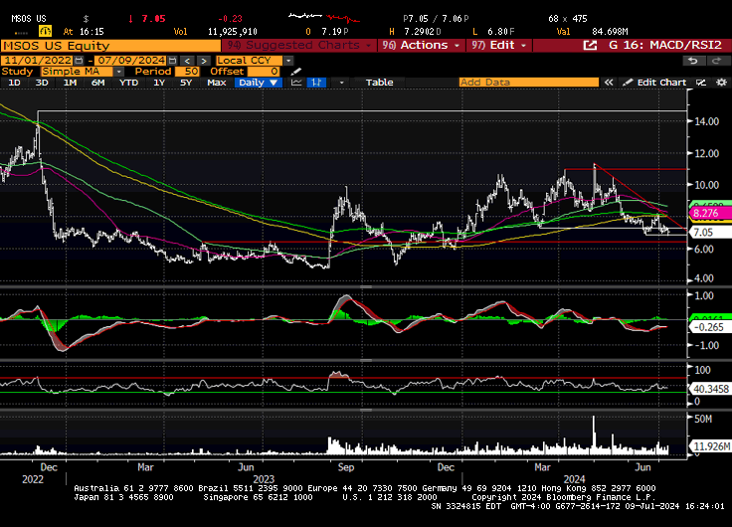732x527 pixels.
Task: Click the divider handle above MACD panel
Action: (x=366, y=287)
